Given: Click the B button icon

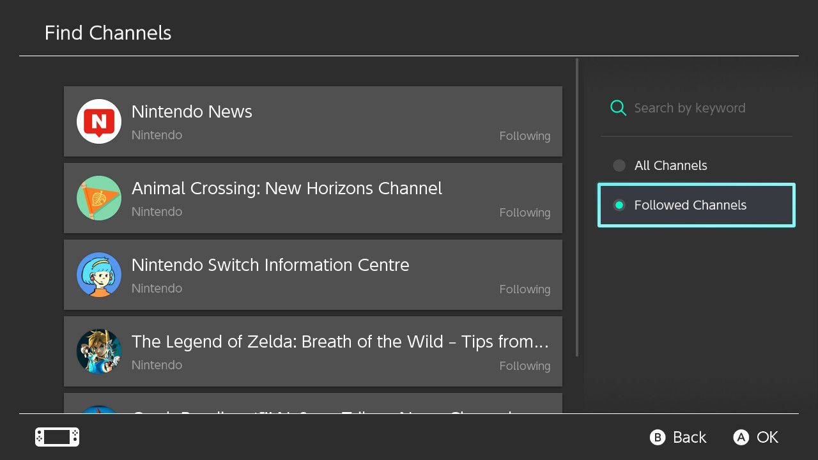Looking at the screenshot, I should pyautogui.click(x=658, y=437).
